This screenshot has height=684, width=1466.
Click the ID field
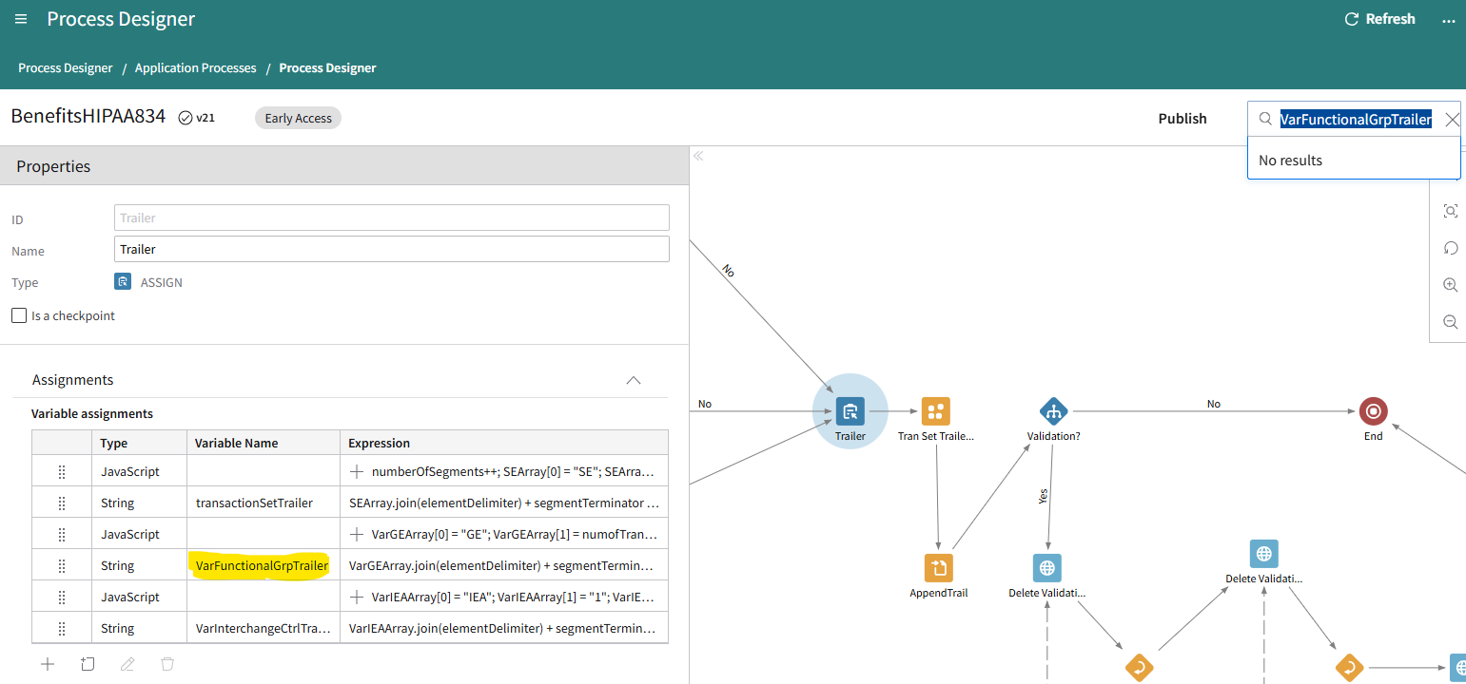tap(391, 218)
